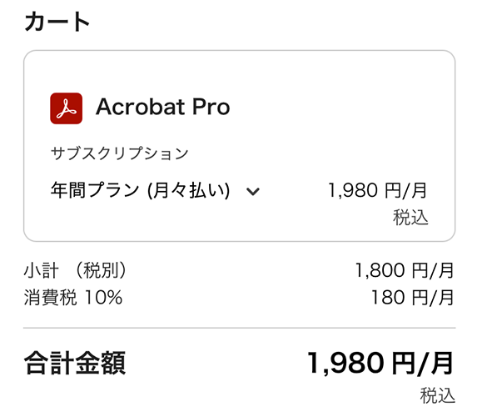Viewport: 477px width, 417px height.
Task: Click the サブスクリプション label
Action: pos(119,153)
